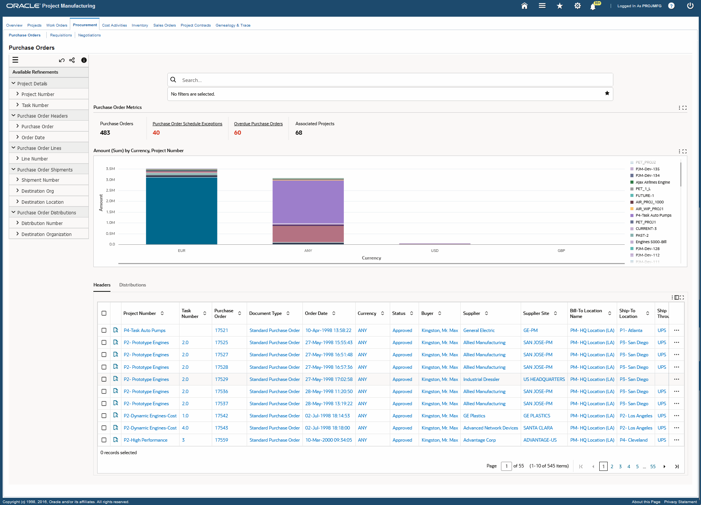Switch to the Work Orders tab
Screen dimensions: 701x505
[x=57, y=25]
